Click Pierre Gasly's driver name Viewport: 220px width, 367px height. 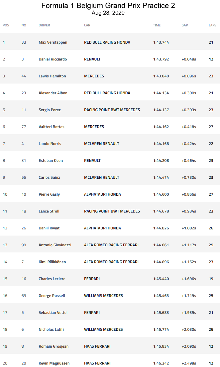(49, 194)
